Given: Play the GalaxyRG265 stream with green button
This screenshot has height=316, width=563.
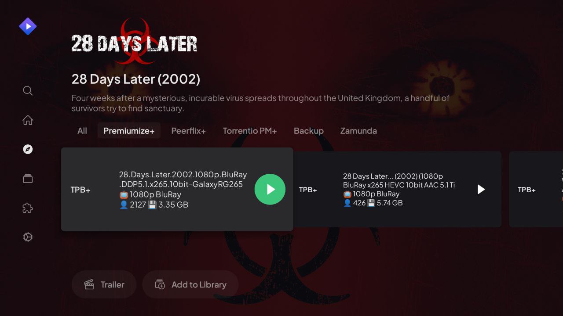Looking at the screenshot, I should tap(270, 189).
